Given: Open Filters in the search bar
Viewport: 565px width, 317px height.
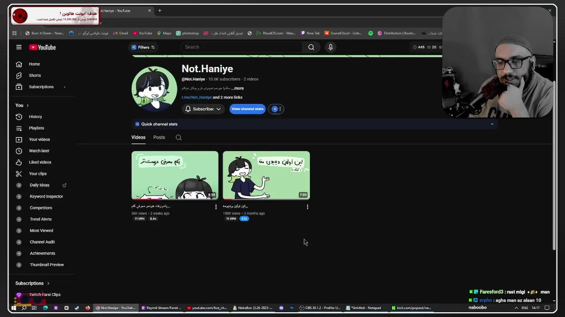Looking at the screenshot, I should pos(143,47).
